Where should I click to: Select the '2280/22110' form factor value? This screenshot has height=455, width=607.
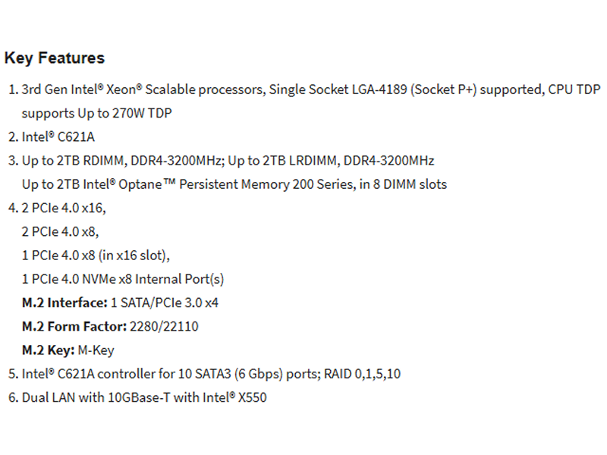point(164,327)
